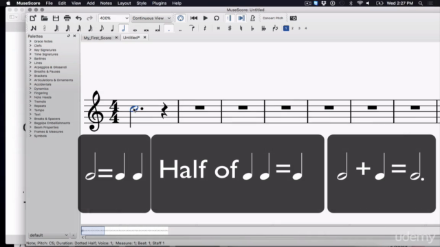Print the score using printer icon
The width and height of the screenshot is (440, 247).
[67, 19]
